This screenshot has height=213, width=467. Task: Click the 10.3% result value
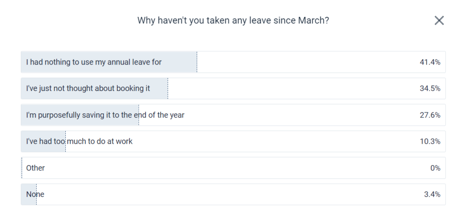pos(430,141)
